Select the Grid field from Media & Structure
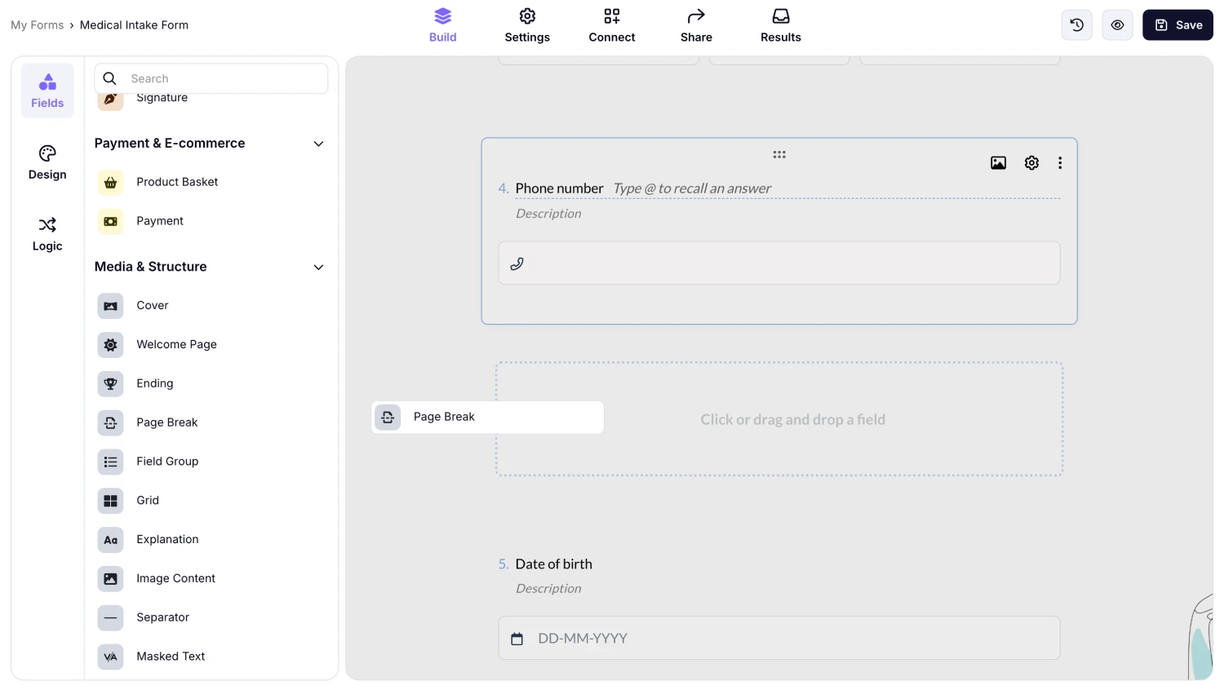The width and height of the screenshot is (1224, 690). pos(148,500)
